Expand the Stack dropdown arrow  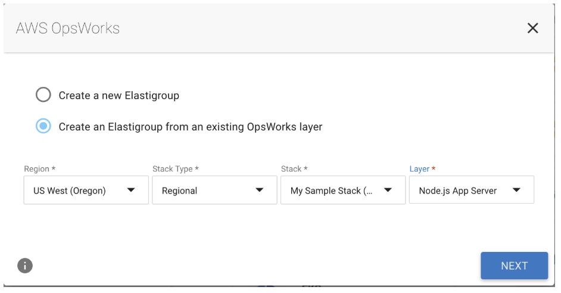(388, 191)
